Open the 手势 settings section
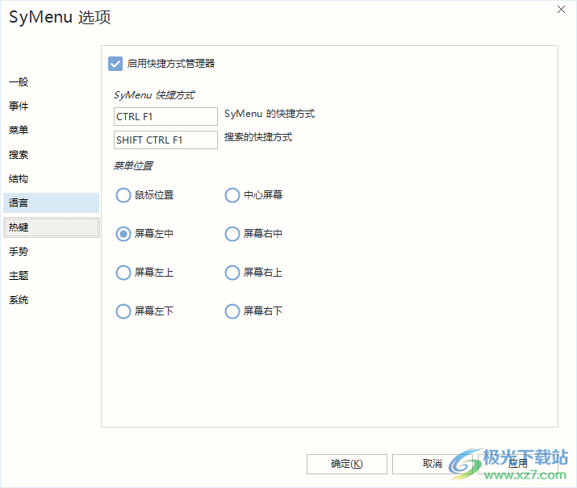 coord(51,252)
